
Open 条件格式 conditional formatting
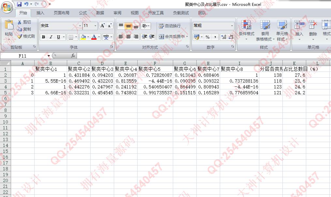click(x=246, y=31)
